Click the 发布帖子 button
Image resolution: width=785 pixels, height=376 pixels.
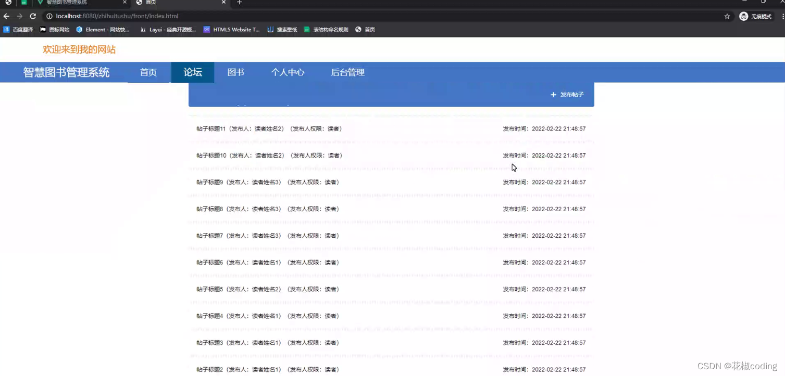point(567,95)
